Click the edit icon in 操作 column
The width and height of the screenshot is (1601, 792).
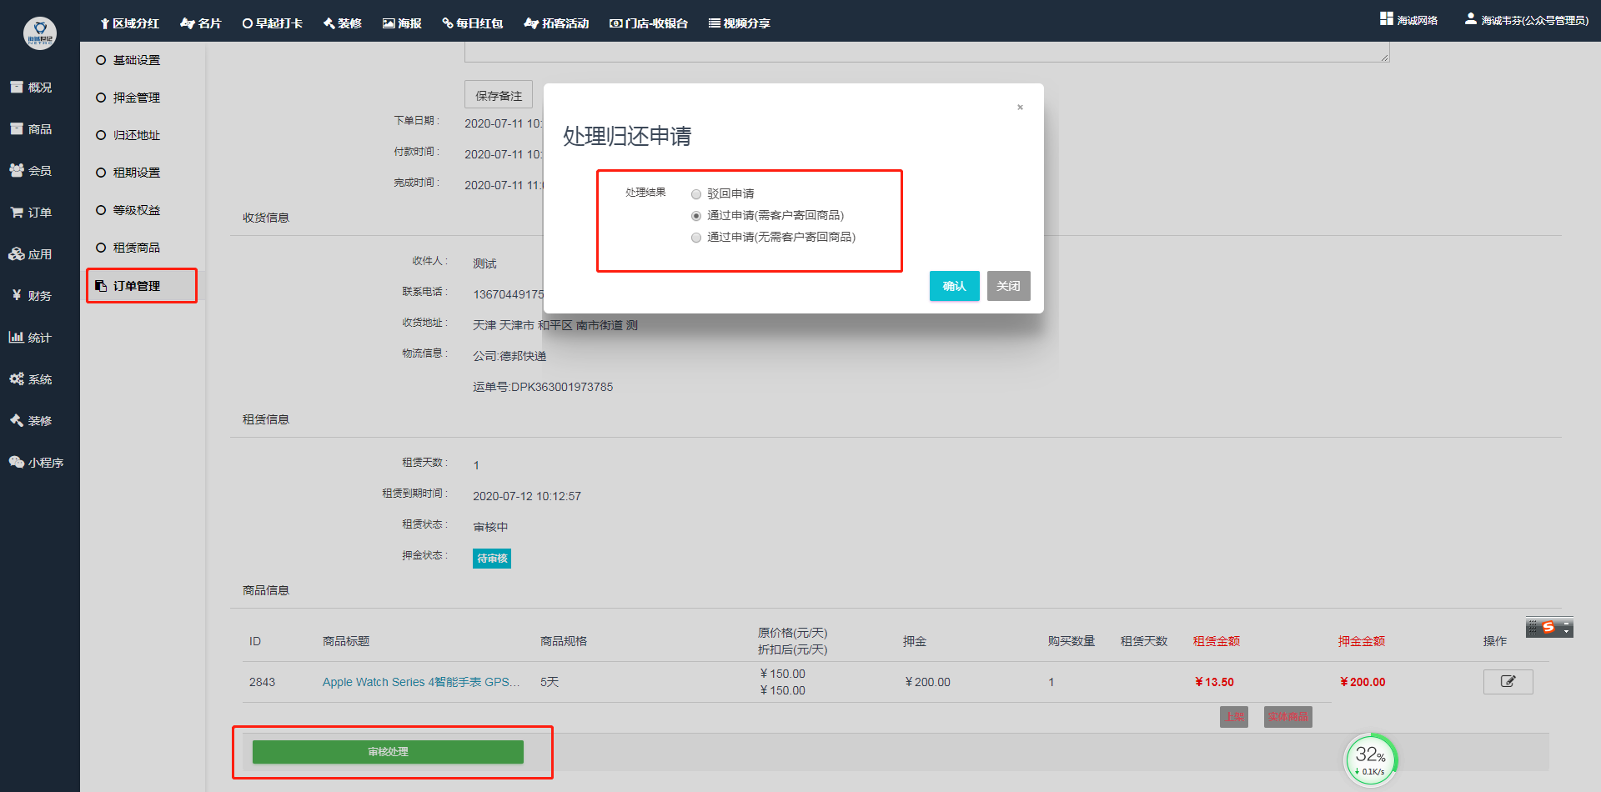click(1508, 682)
